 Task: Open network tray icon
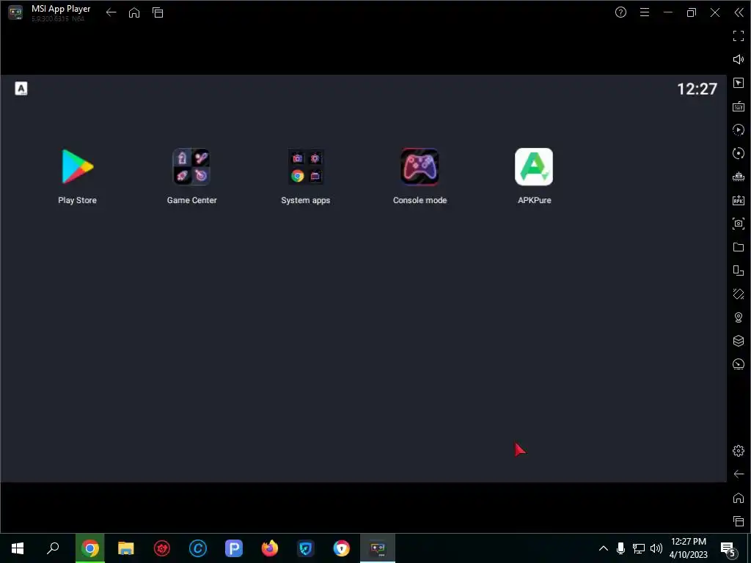coord(639,548)
